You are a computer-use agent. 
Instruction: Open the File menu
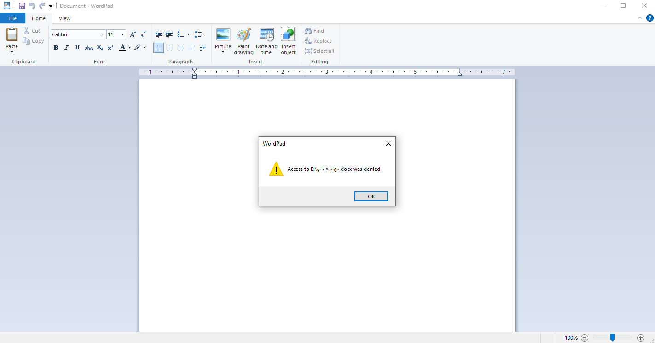12,18
